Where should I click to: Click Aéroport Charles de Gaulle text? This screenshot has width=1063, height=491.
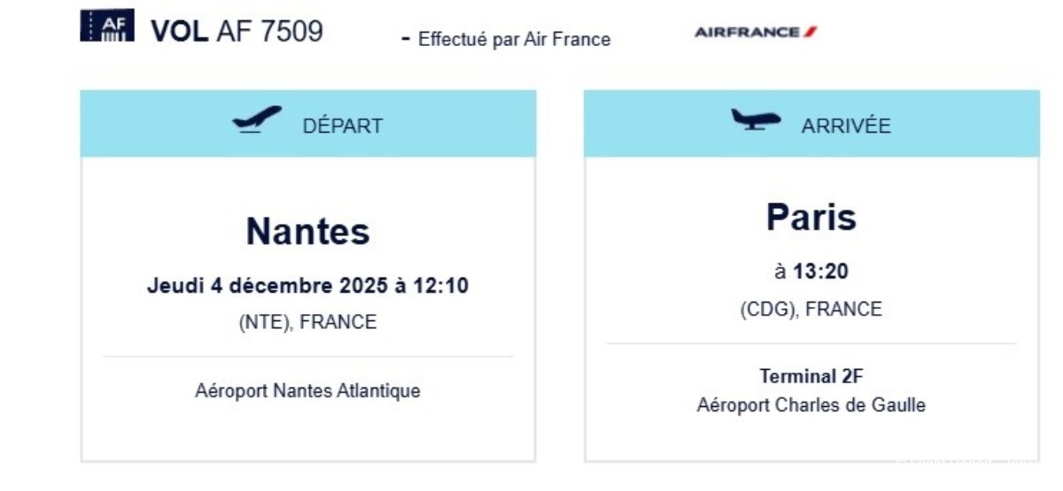pyautogui.click(x=811, y=405)
